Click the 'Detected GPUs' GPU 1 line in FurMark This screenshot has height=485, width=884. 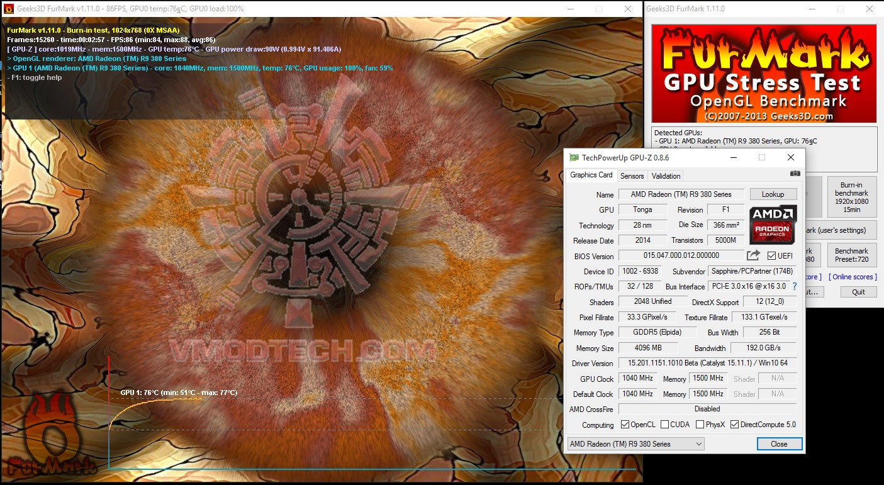736,141
